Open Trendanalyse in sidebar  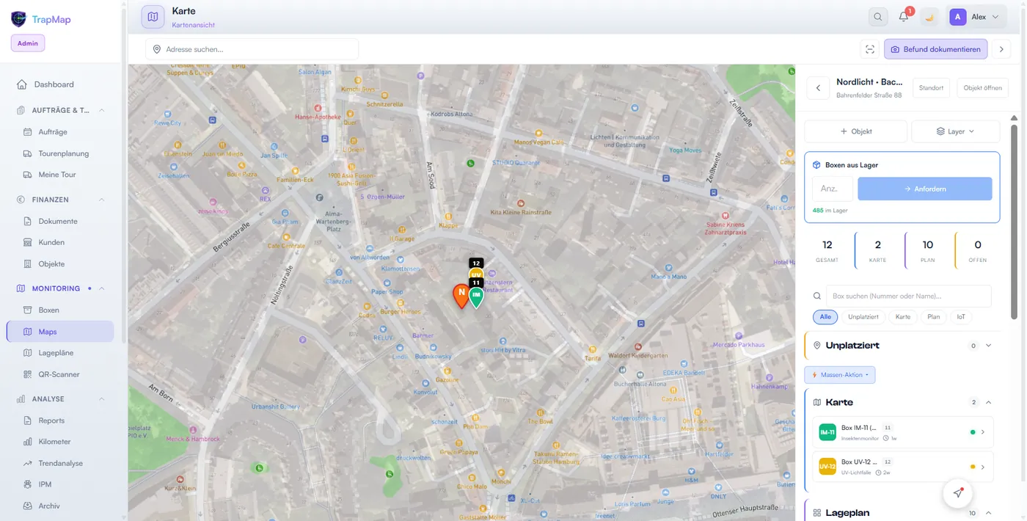pyautogui.click(x=60, y=463)
